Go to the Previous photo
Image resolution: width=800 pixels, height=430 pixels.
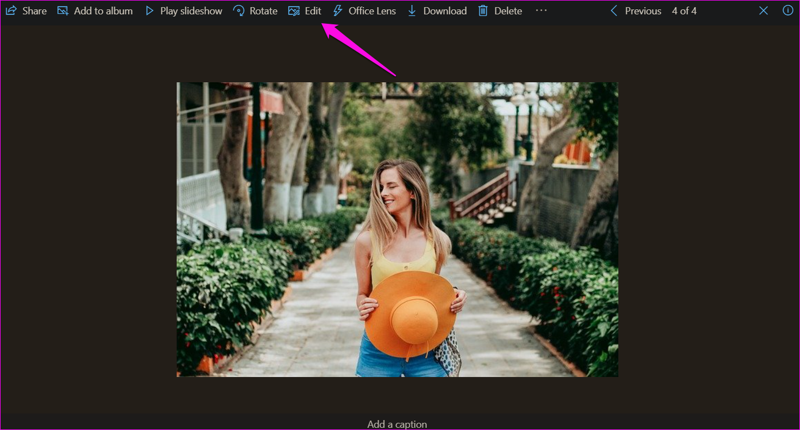636,11
